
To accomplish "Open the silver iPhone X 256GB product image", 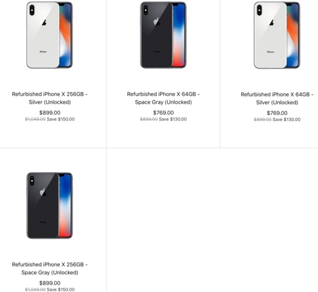I will (49, 35).
